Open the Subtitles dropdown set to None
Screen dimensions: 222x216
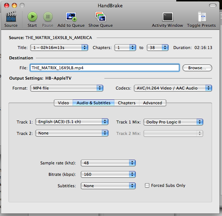click(108, 186)
